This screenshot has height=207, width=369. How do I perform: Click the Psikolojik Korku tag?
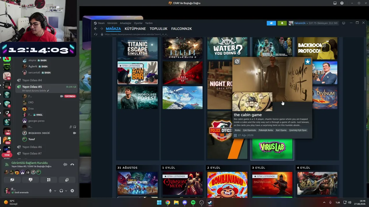click(x=266, y=130)
